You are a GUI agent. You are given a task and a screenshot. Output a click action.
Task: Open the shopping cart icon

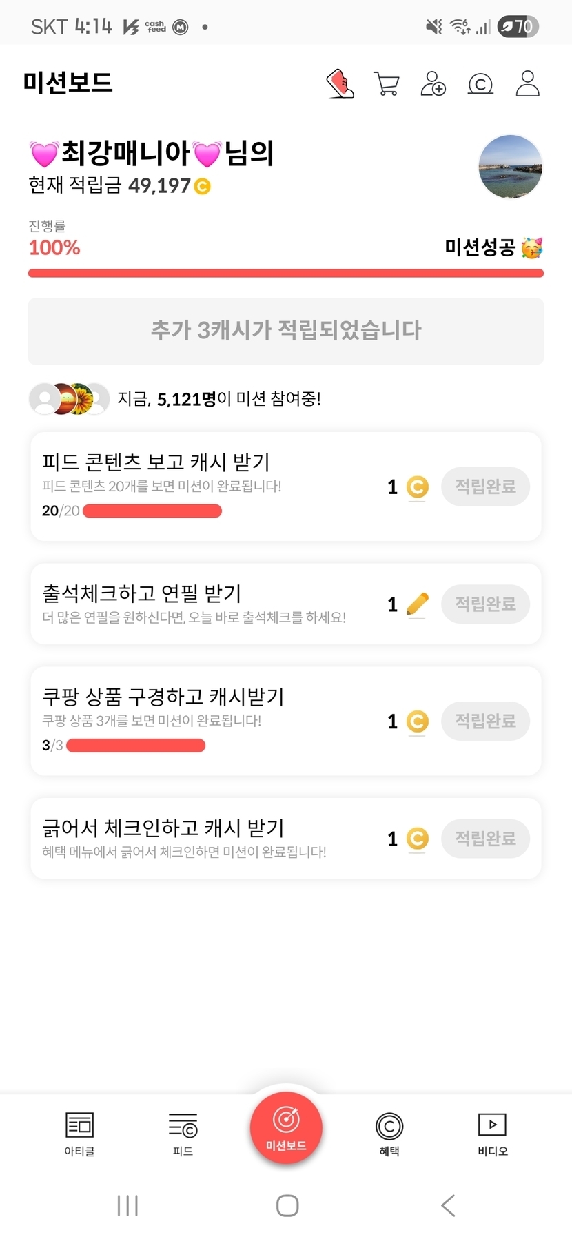pos(387,84)
